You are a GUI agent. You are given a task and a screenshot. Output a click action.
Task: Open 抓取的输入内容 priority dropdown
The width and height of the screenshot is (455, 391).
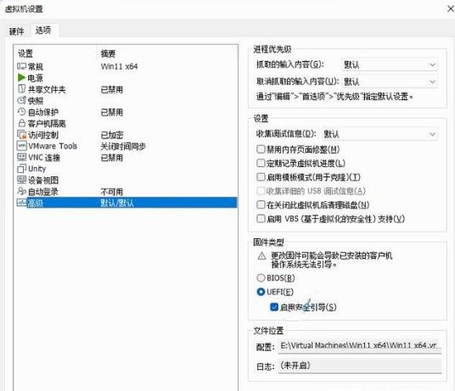click(390, 64)
